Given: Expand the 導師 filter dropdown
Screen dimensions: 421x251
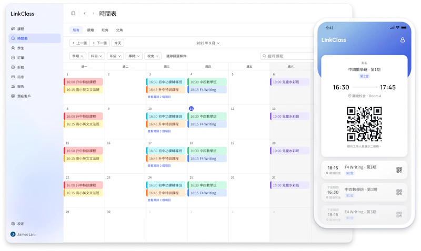Looking at the screenshot, I should point(134,56).
